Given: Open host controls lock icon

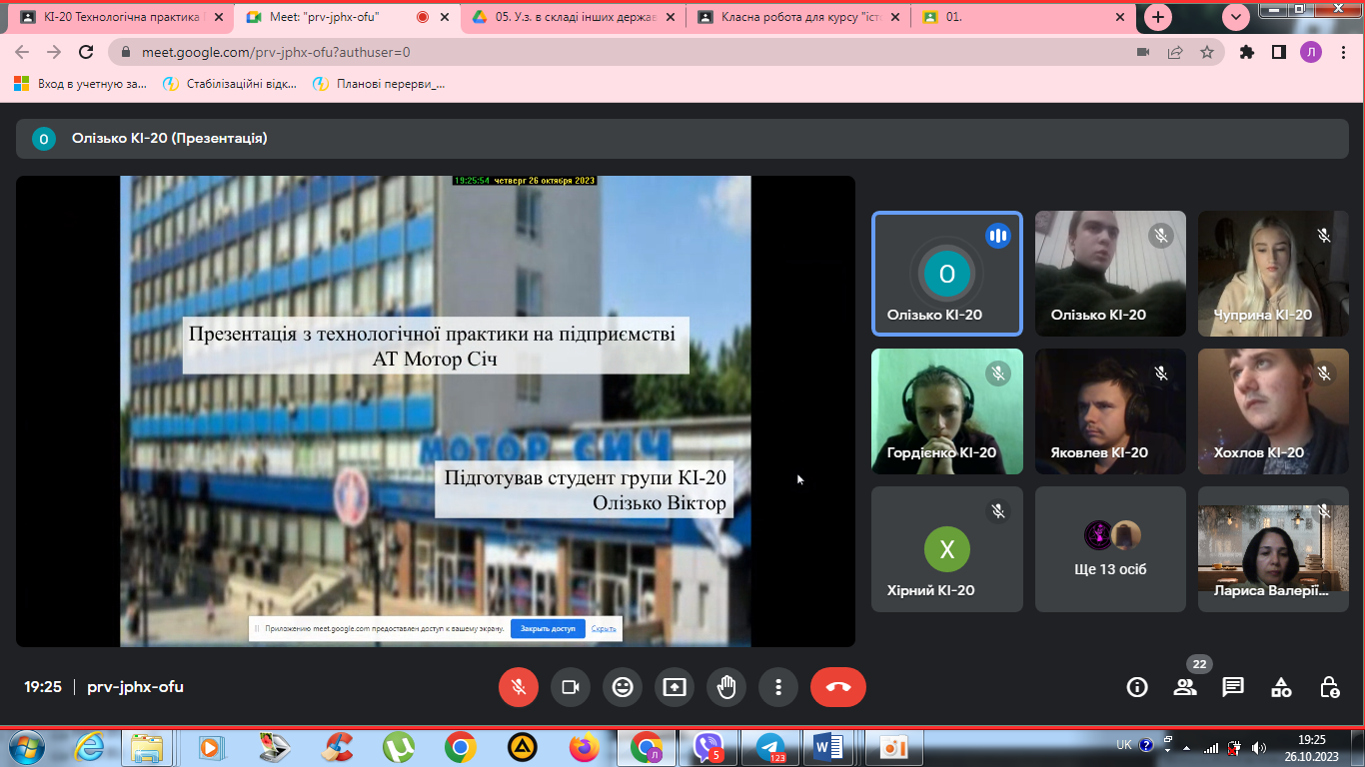Looking at the screenshot, I should click(1329, 687).
